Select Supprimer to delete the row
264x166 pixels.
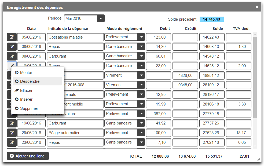pyautogui.click(x=37, y=108)
